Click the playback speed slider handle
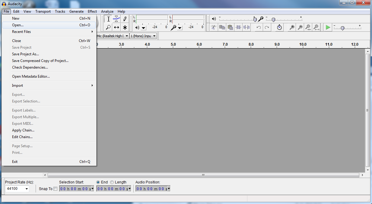The width and height of the screenshot is (372, 204). click(342, 28)
